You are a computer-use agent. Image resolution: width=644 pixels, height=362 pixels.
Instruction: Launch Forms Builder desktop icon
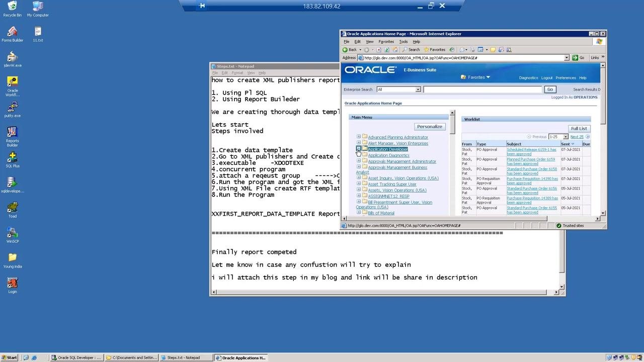click(12, 34)
